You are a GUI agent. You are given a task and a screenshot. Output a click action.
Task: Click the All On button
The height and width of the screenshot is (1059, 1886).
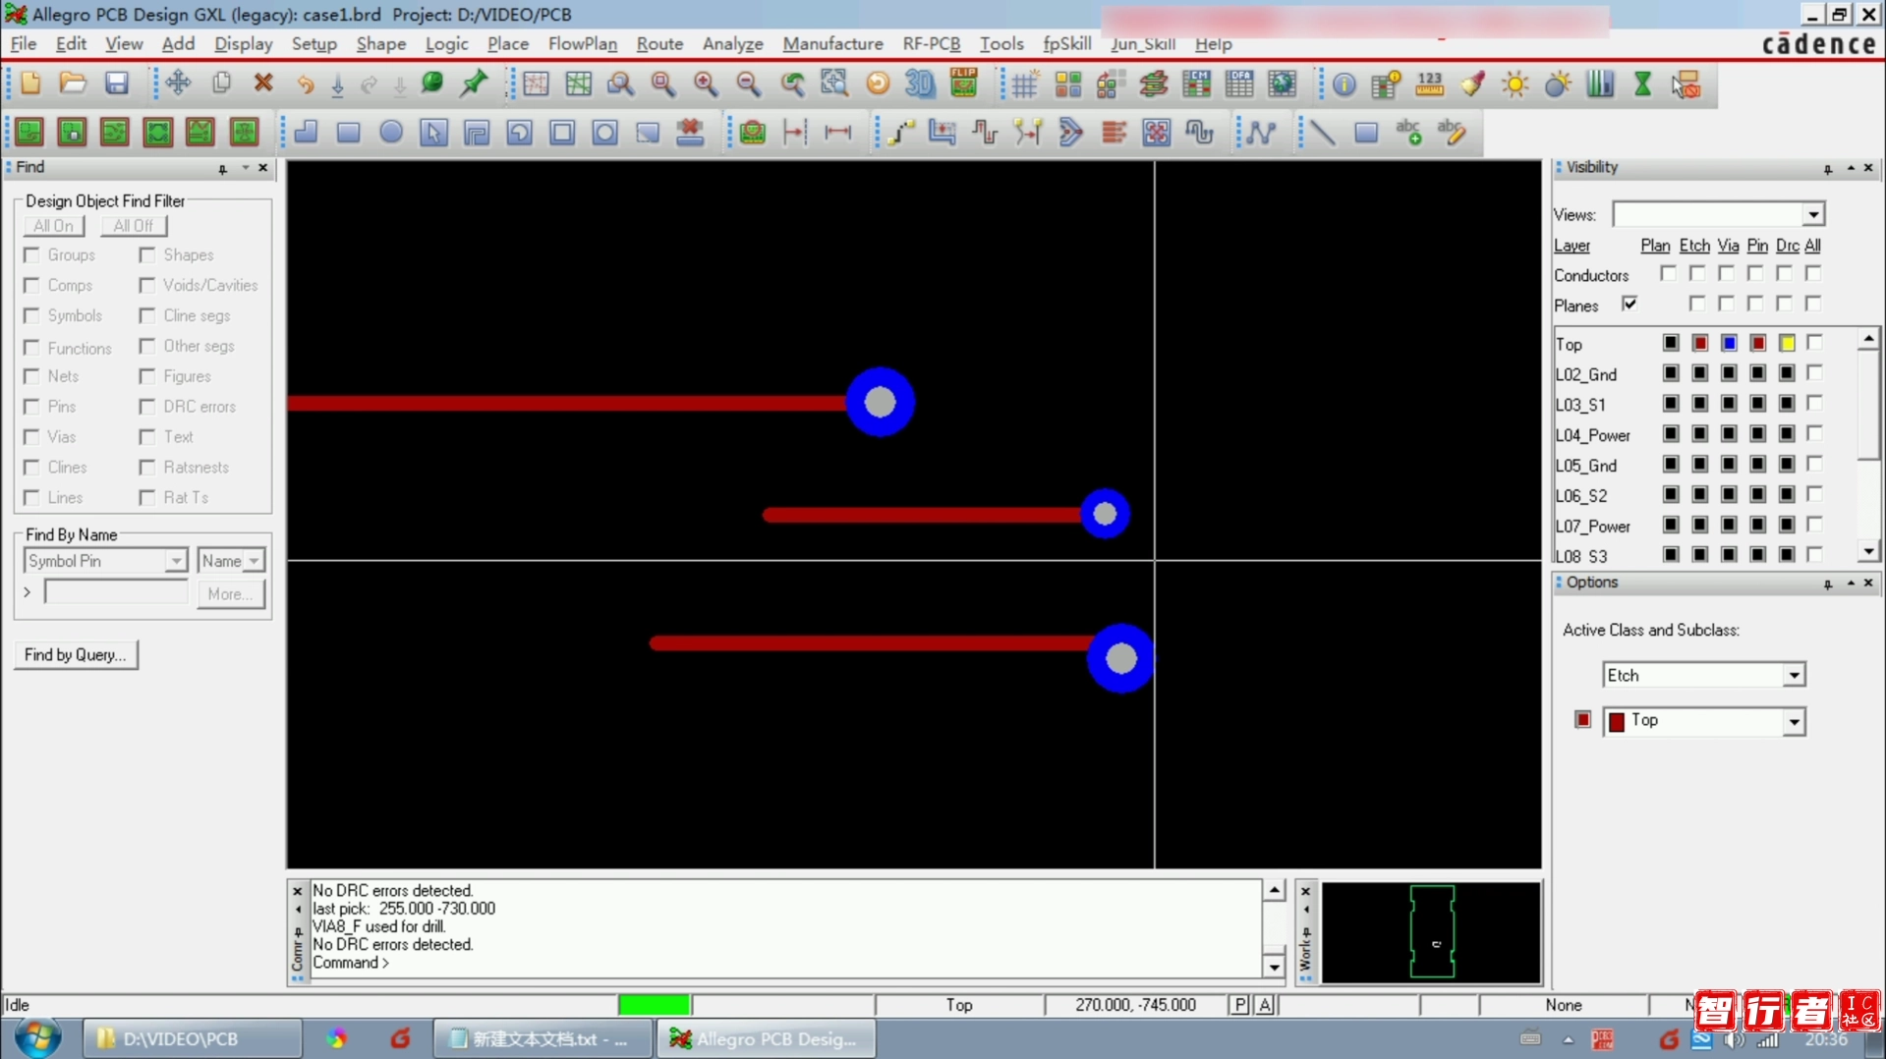coord(54,226)
